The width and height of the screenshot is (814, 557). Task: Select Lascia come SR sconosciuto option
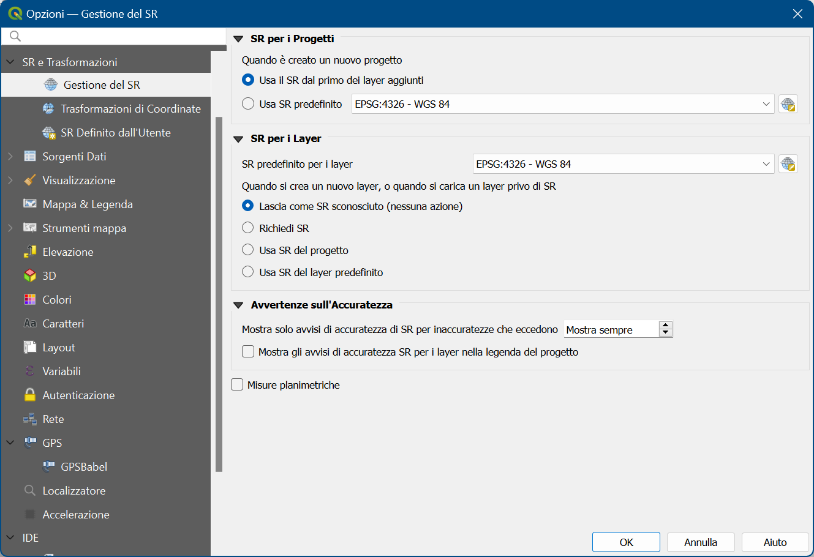pos(248,206)
